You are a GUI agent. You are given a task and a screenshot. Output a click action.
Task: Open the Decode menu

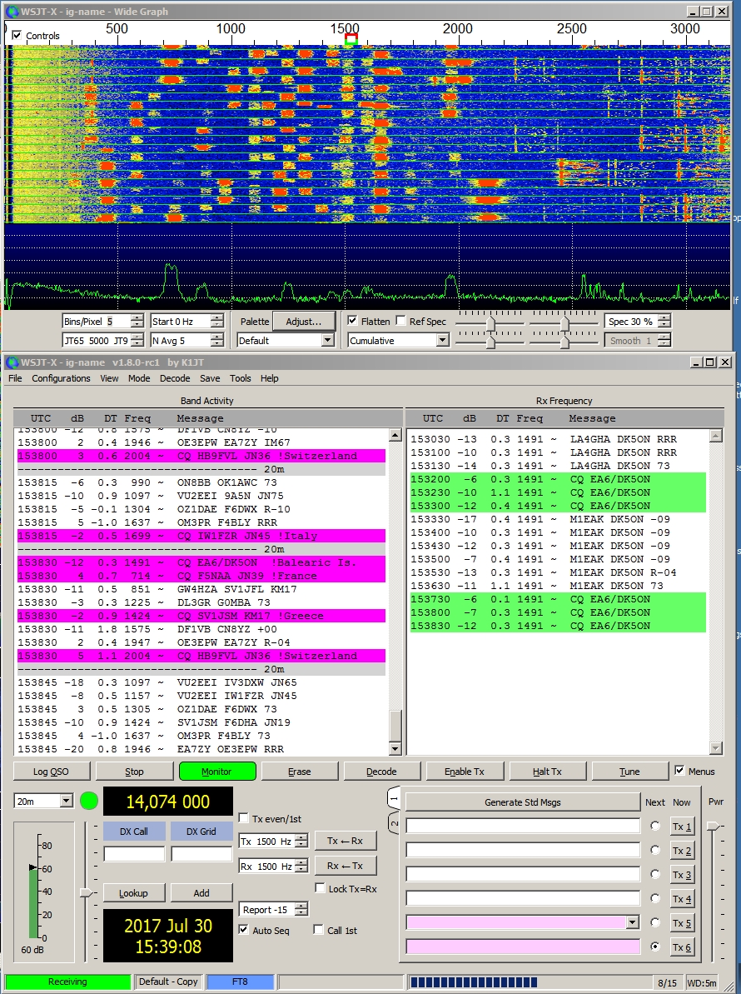[x=175, y=378]
